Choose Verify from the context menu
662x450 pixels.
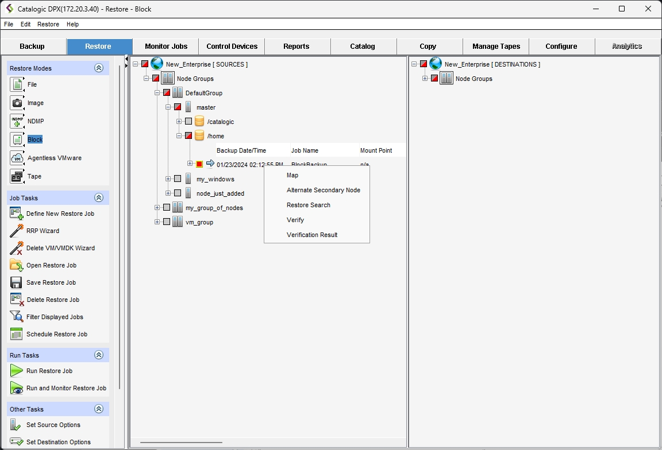click(295, 220)
